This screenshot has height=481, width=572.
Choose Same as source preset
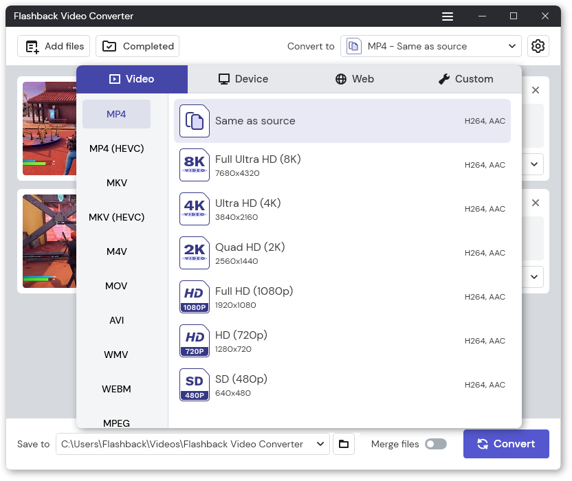(342, 121)
